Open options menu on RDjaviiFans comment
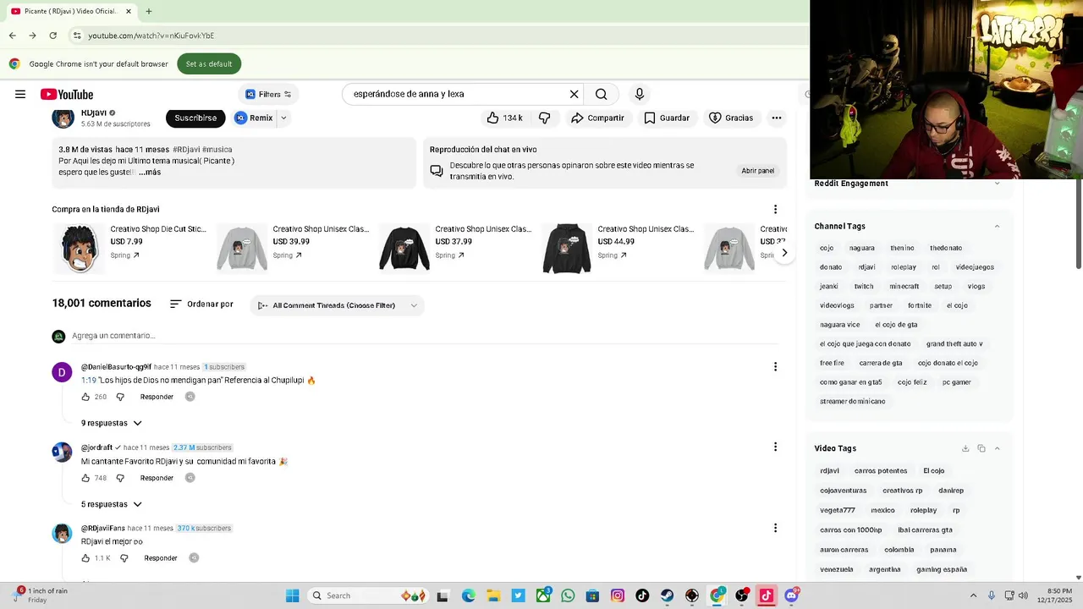1083x609 pixels. pos(775,528)
